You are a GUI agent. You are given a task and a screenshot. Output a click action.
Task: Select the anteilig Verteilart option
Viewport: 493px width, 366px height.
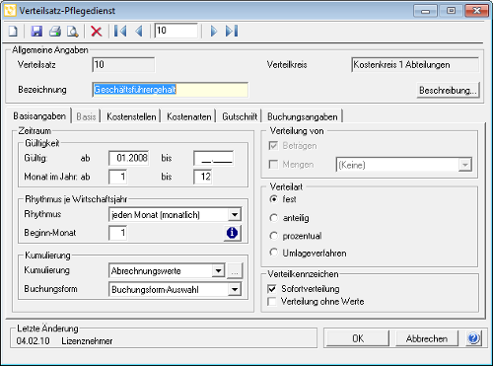(273, 218)
